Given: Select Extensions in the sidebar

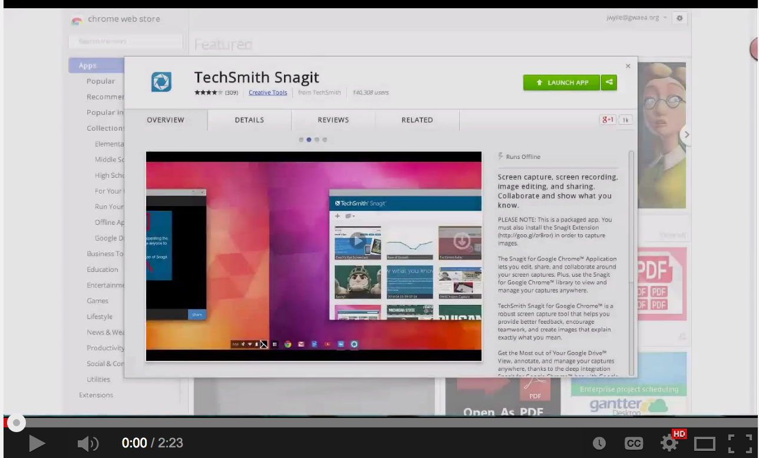Looking at the screenshot, I should [96, 395].
